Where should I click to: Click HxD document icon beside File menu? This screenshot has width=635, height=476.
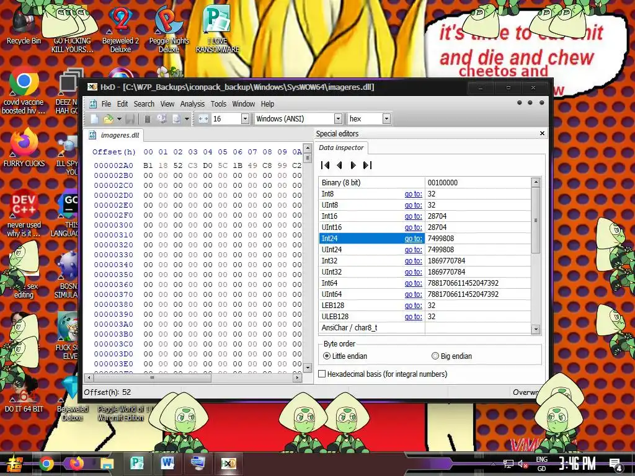click(93, 104)
